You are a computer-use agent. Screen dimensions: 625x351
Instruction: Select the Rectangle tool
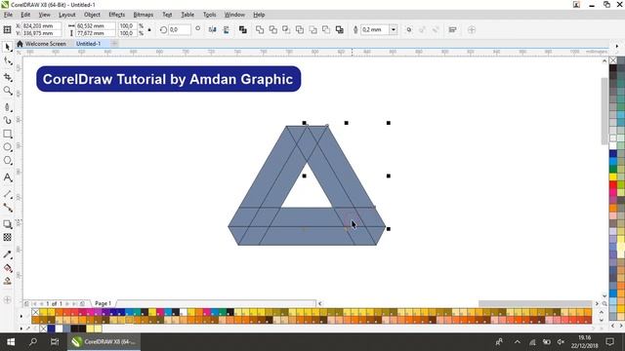click(7, 134)
